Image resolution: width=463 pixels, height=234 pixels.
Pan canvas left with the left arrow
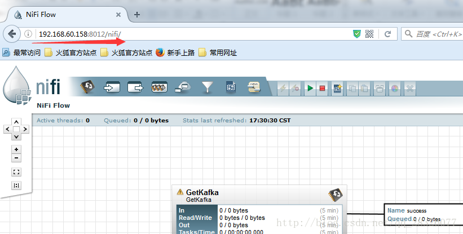[7, 129]
